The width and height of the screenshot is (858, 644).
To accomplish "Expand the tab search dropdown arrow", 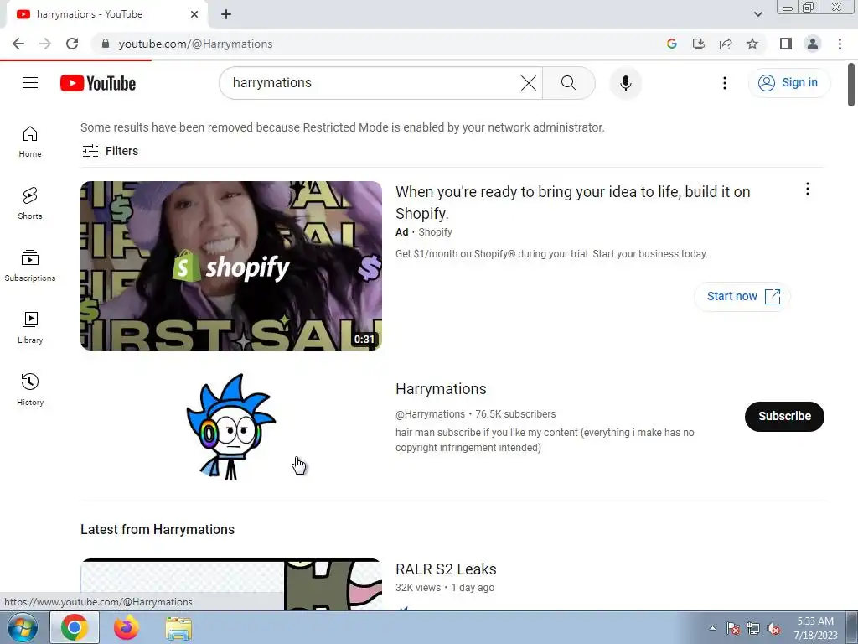I will (x=757, y=14).
